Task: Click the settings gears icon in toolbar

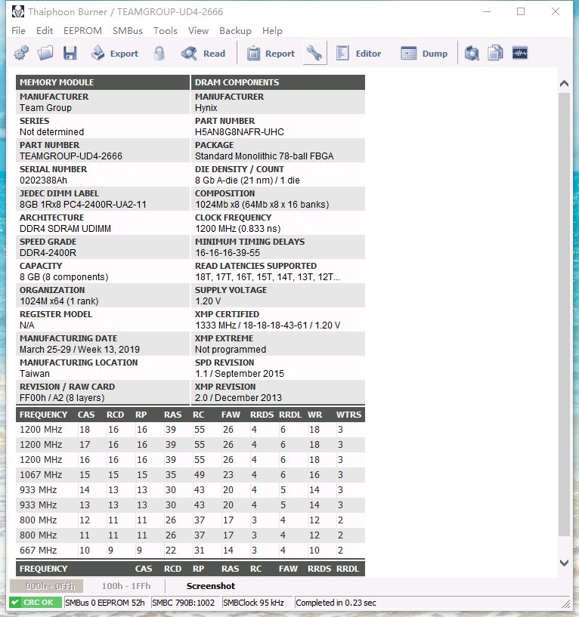Action: coord(21,54)
